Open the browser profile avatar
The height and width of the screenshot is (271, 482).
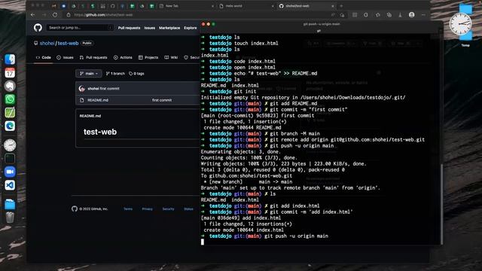412,15
